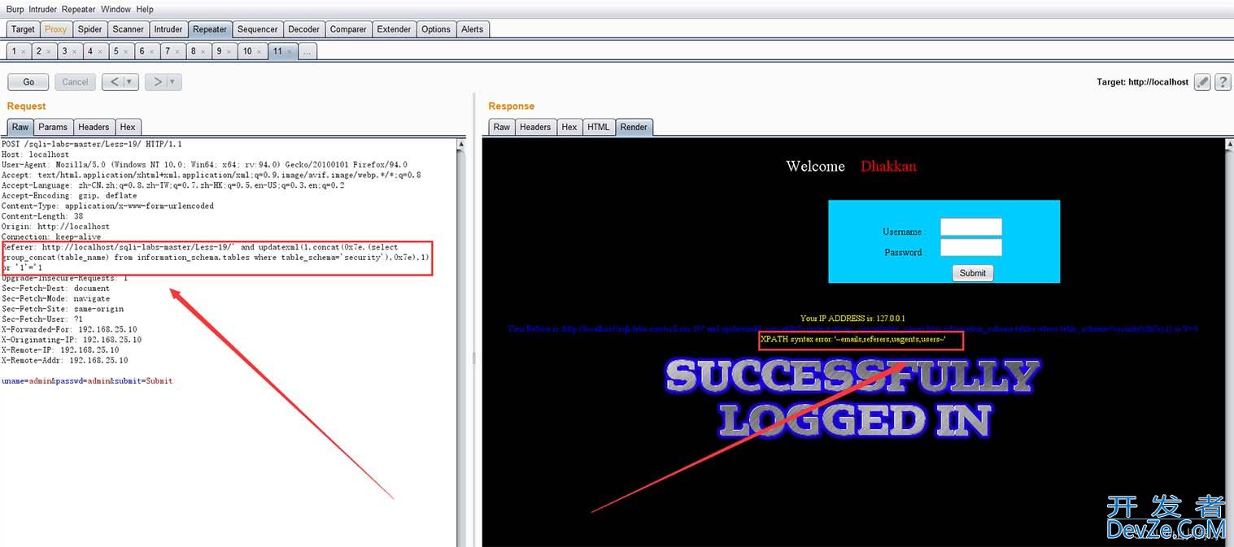Switch to the Scanner tool tab

pos(129,29)
